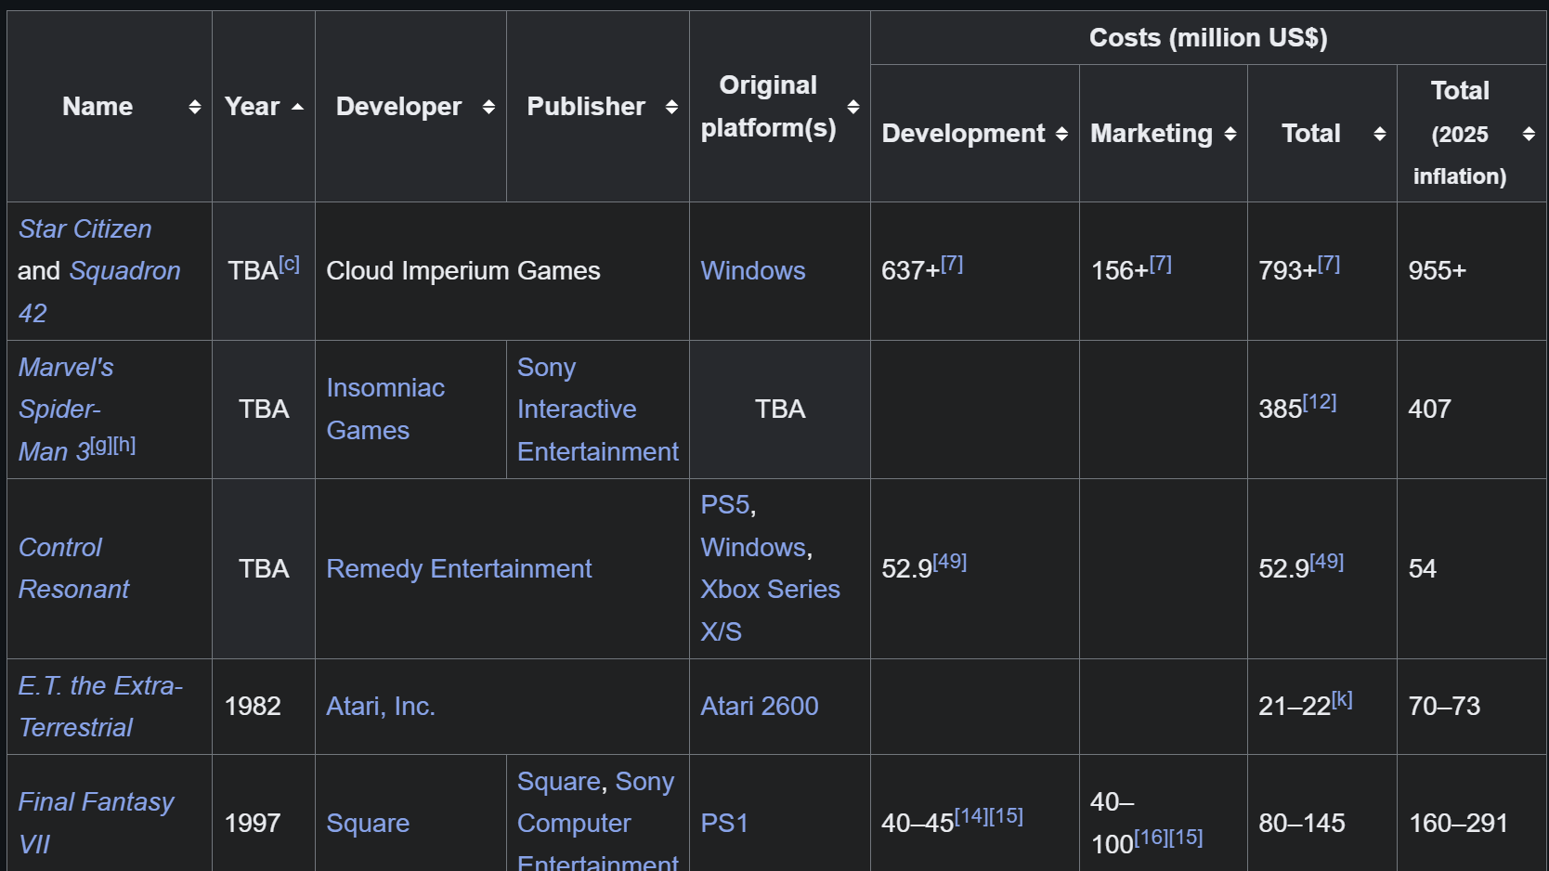This screenshot has width=1549, height=871.
Task: Open reference [15] in Marketing column
Action: (1186, 838)
